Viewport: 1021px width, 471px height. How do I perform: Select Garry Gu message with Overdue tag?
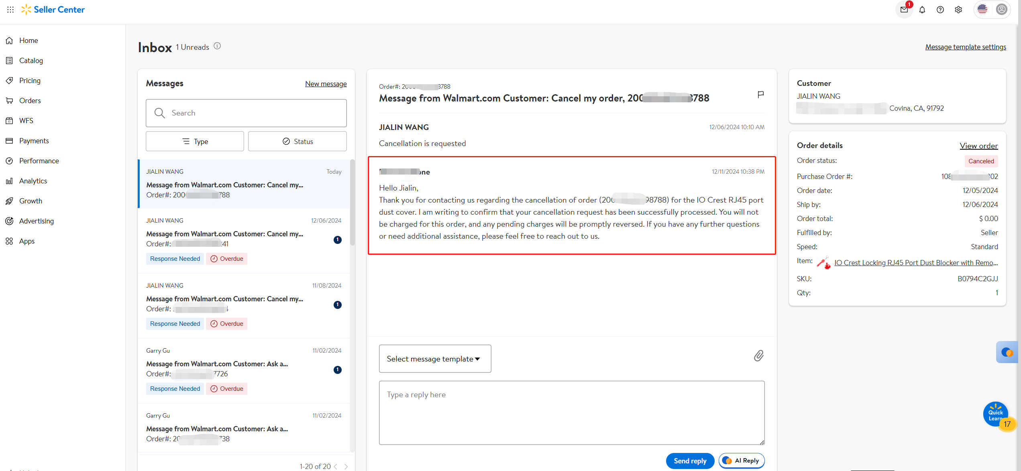pyautogui.click(x=244, y=371)
